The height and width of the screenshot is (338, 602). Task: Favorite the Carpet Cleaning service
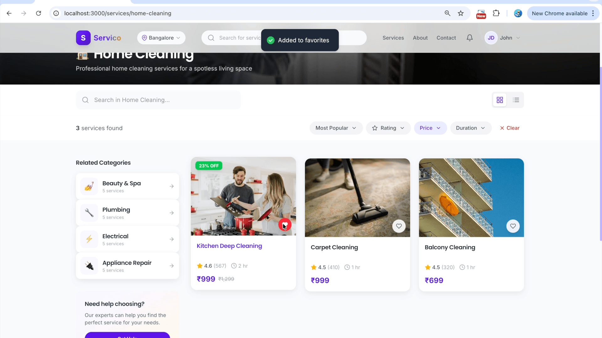[x=399, y=226]
